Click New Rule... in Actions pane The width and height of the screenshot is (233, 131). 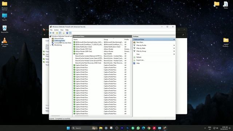coord(140,42)
